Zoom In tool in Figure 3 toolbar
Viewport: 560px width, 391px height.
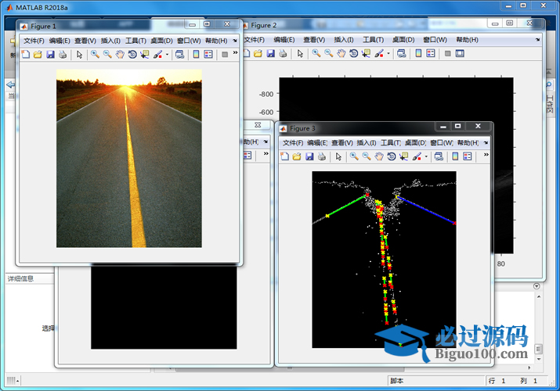click(354, 156)
